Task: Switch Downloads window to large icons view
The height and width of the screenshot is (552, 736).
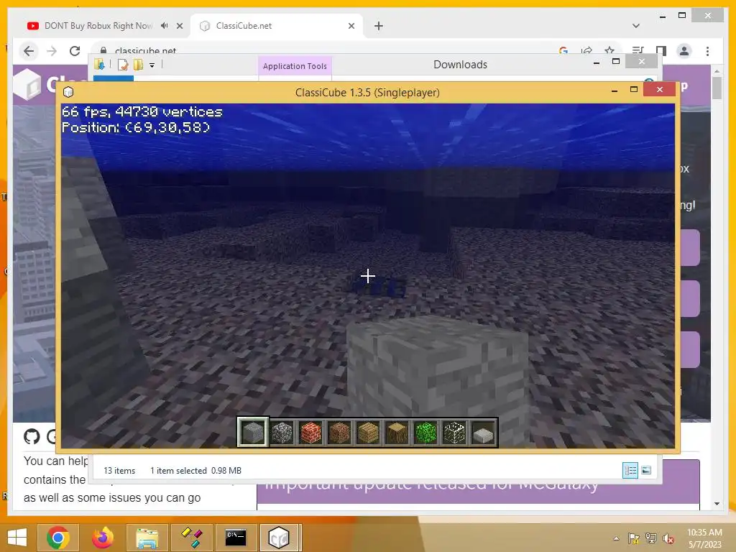Action: 646,470
